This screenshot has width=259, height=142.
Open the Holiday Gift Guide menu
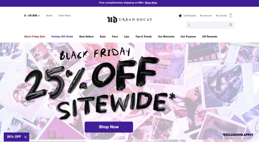62,37
